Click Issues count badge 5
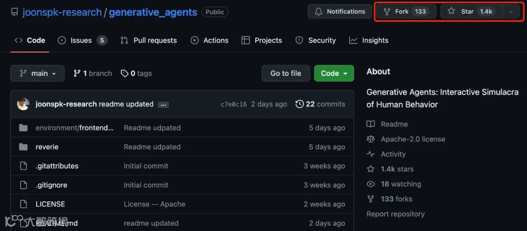 point(102,41)
